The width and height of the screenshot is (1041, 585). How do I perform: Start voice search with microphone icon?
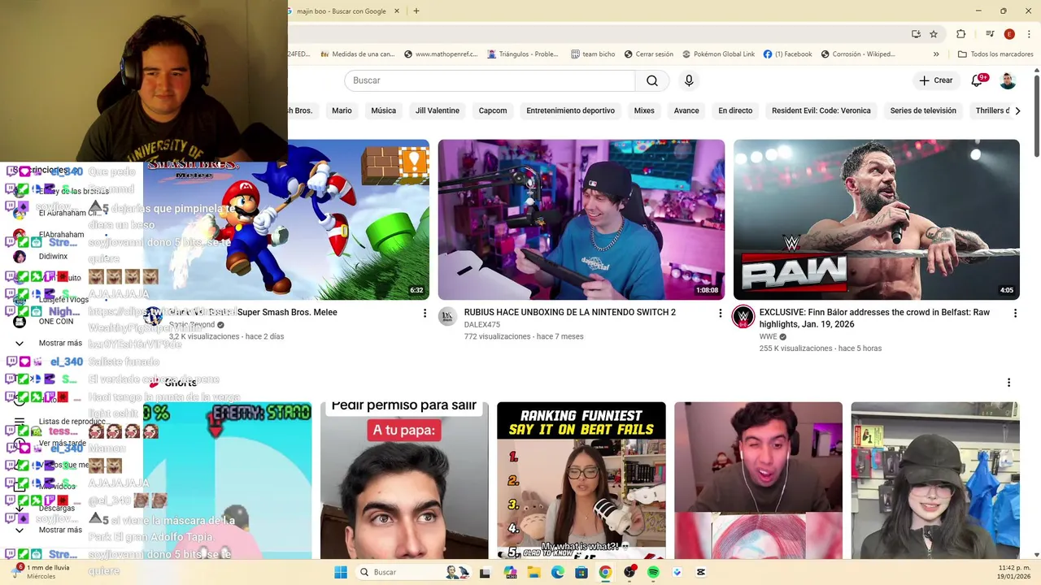point(689,80)
